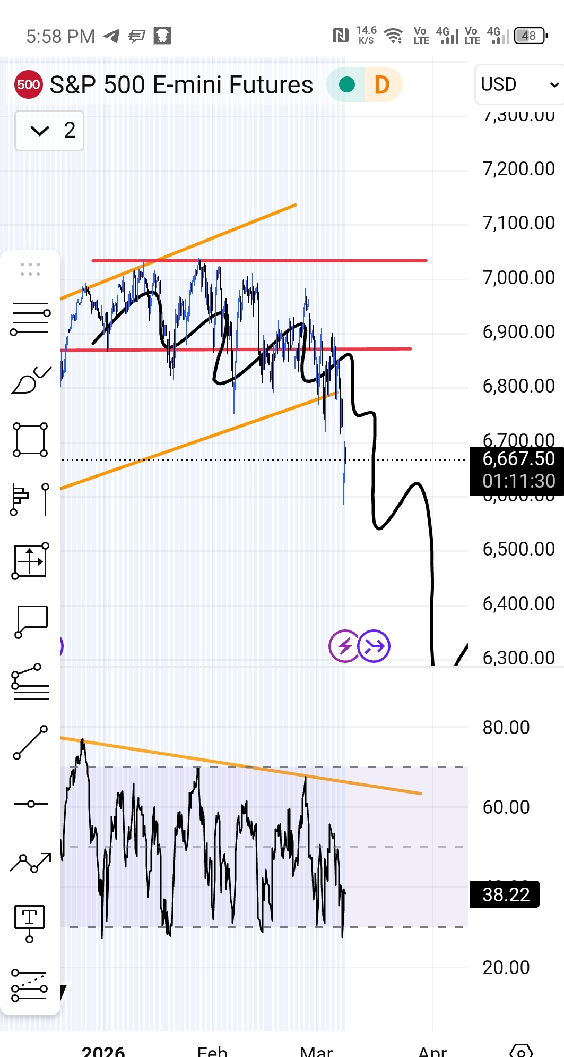Expand the collapsed indicators legend
Image resolution: width=564 pixels, height=1057 pixels.
(49, 131)
